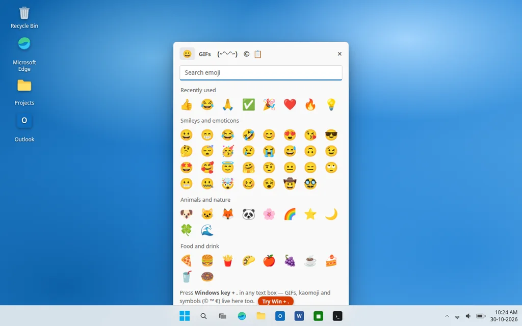522x326 pixels.
Task: Select the hot coffee cup emoji
Action: pyautogui.click(x=310, y=260)
